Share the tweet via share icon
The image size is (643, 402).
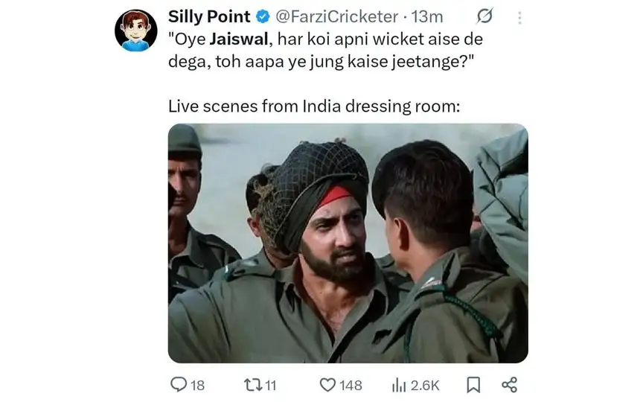510,385
